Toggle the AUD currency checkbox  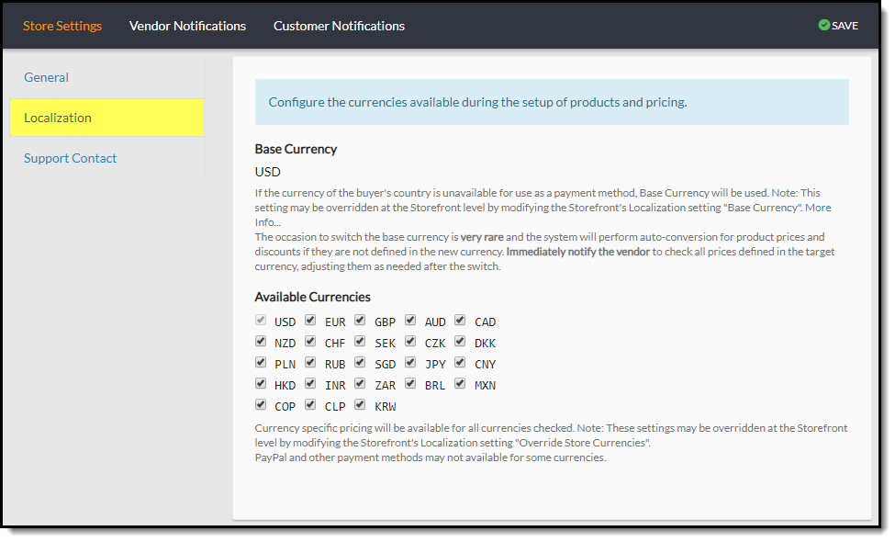409,320
